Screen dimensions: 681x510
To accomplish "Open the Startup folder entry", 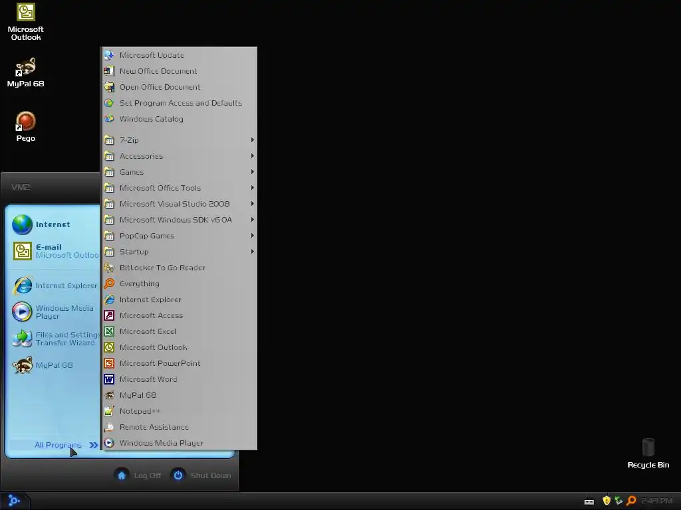I will [180, 252].
